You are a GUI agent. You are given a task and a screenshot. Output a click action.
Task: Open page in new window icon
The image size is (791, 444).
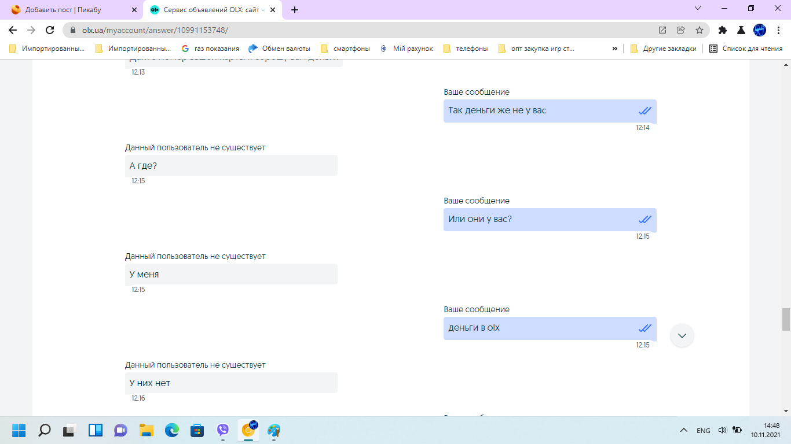click(x=662, y=30)
